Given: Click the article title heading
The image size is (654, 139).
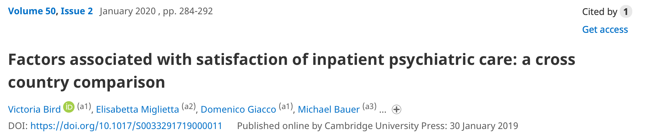Looking at the screenshot, I should (x=292, y=71).
